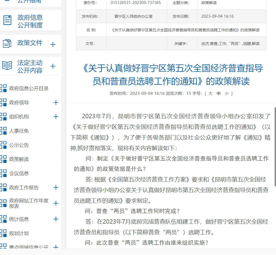Click the grid icon beside 政策解读
This screenshot has width=276, height=255.
(3, 159)
